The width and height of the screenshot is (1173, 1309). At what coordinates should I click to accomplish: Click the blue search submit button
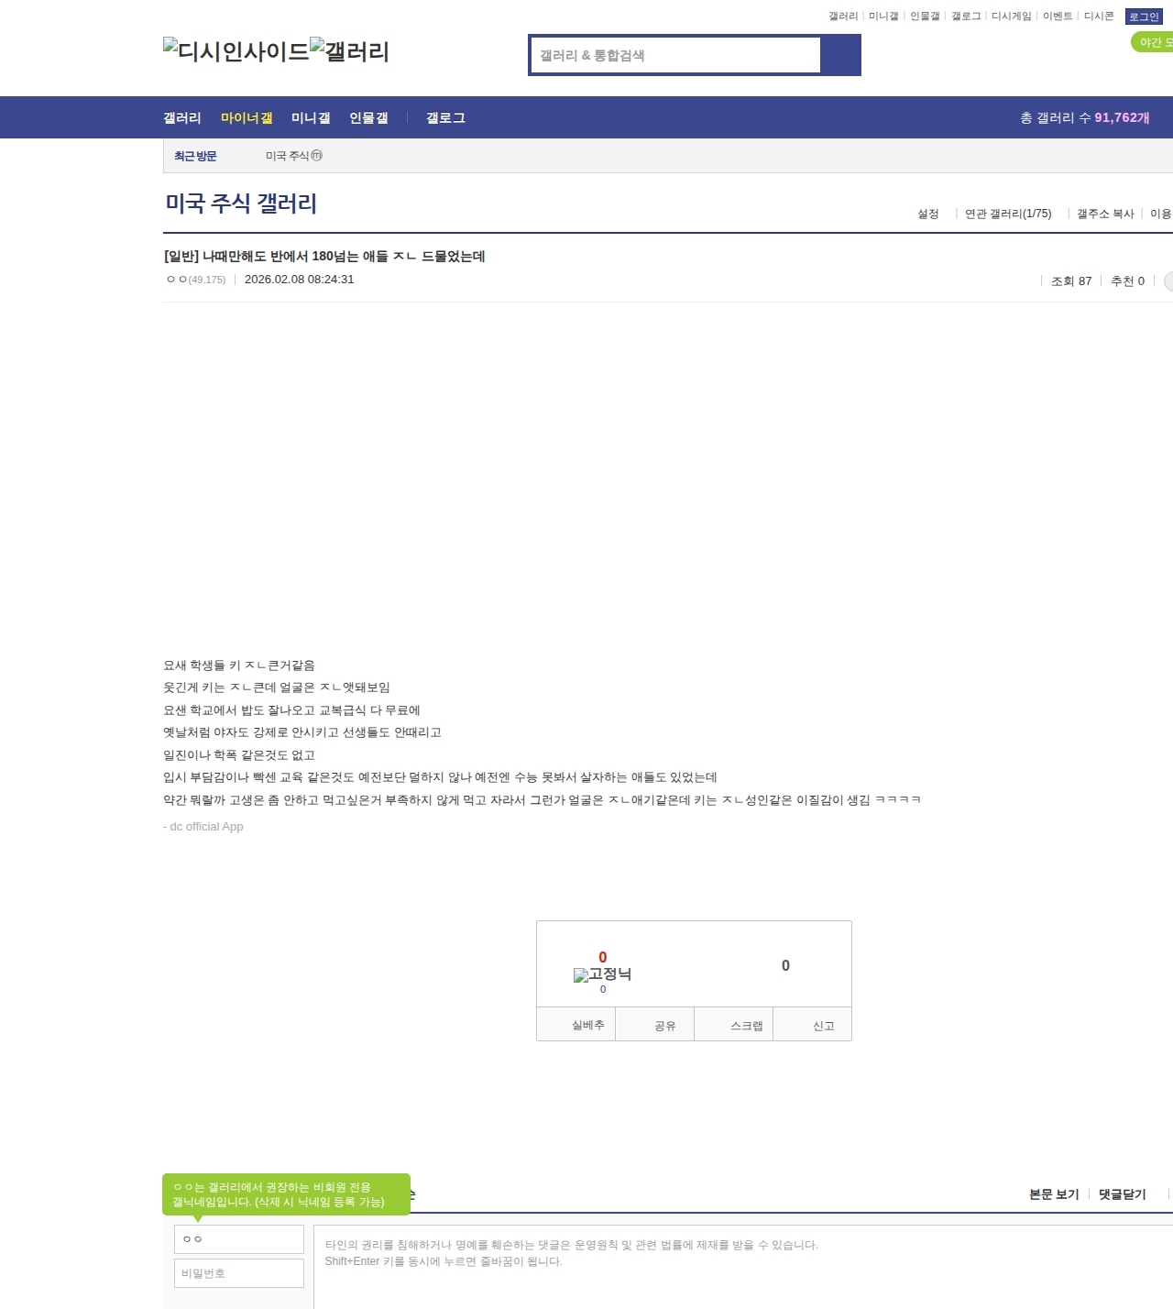click(x=841, y=55)
